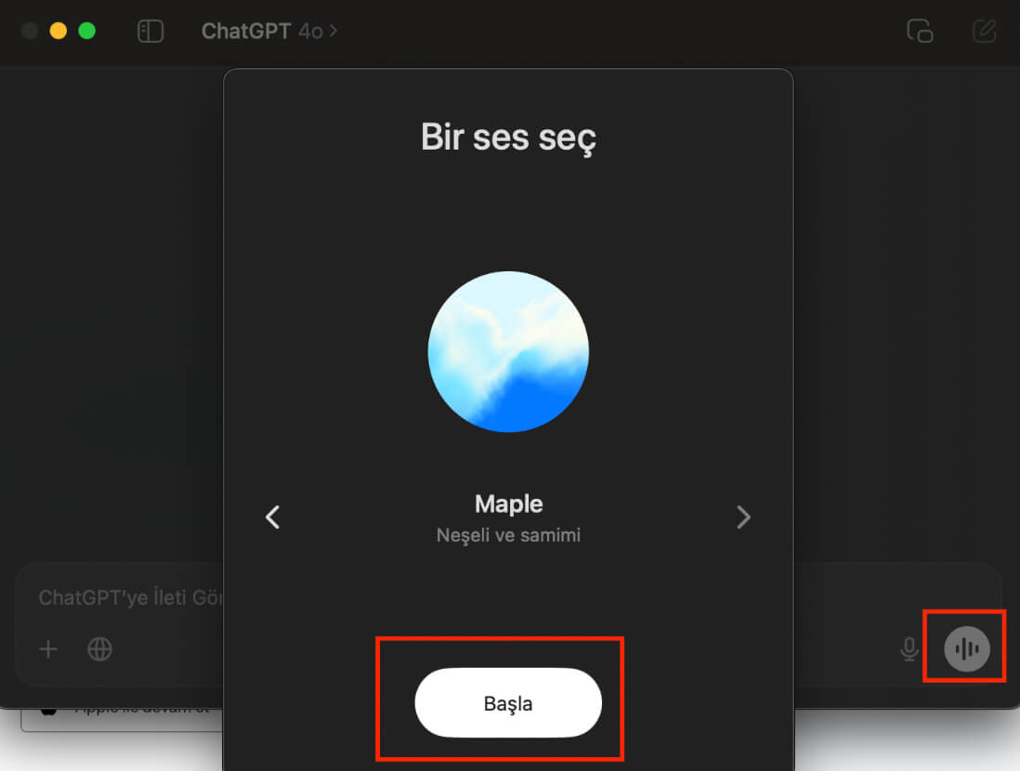Add an attachment with the plus icon
1020x771 pixels.
click(48, 648)
